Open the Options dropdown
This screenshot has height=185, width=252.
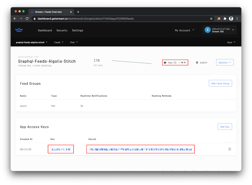224,62
